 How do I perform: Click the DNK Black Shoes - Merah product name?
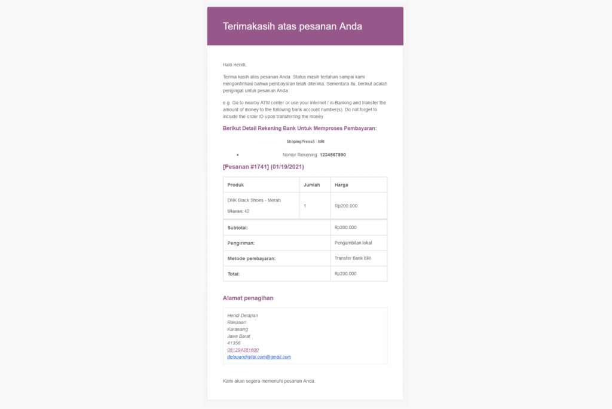[254, 200]
